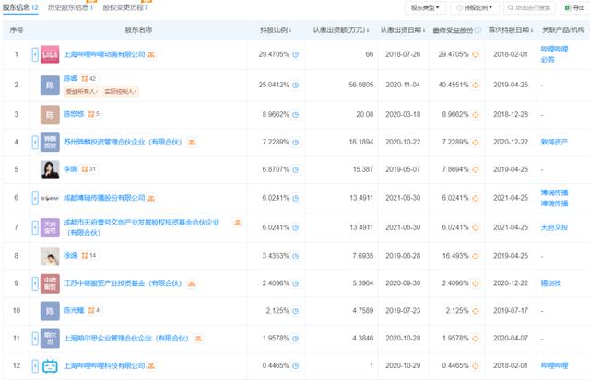Click the related-companies icon 42 beside 陈睿
Screen dimensions: 590x380
(88, 78)
